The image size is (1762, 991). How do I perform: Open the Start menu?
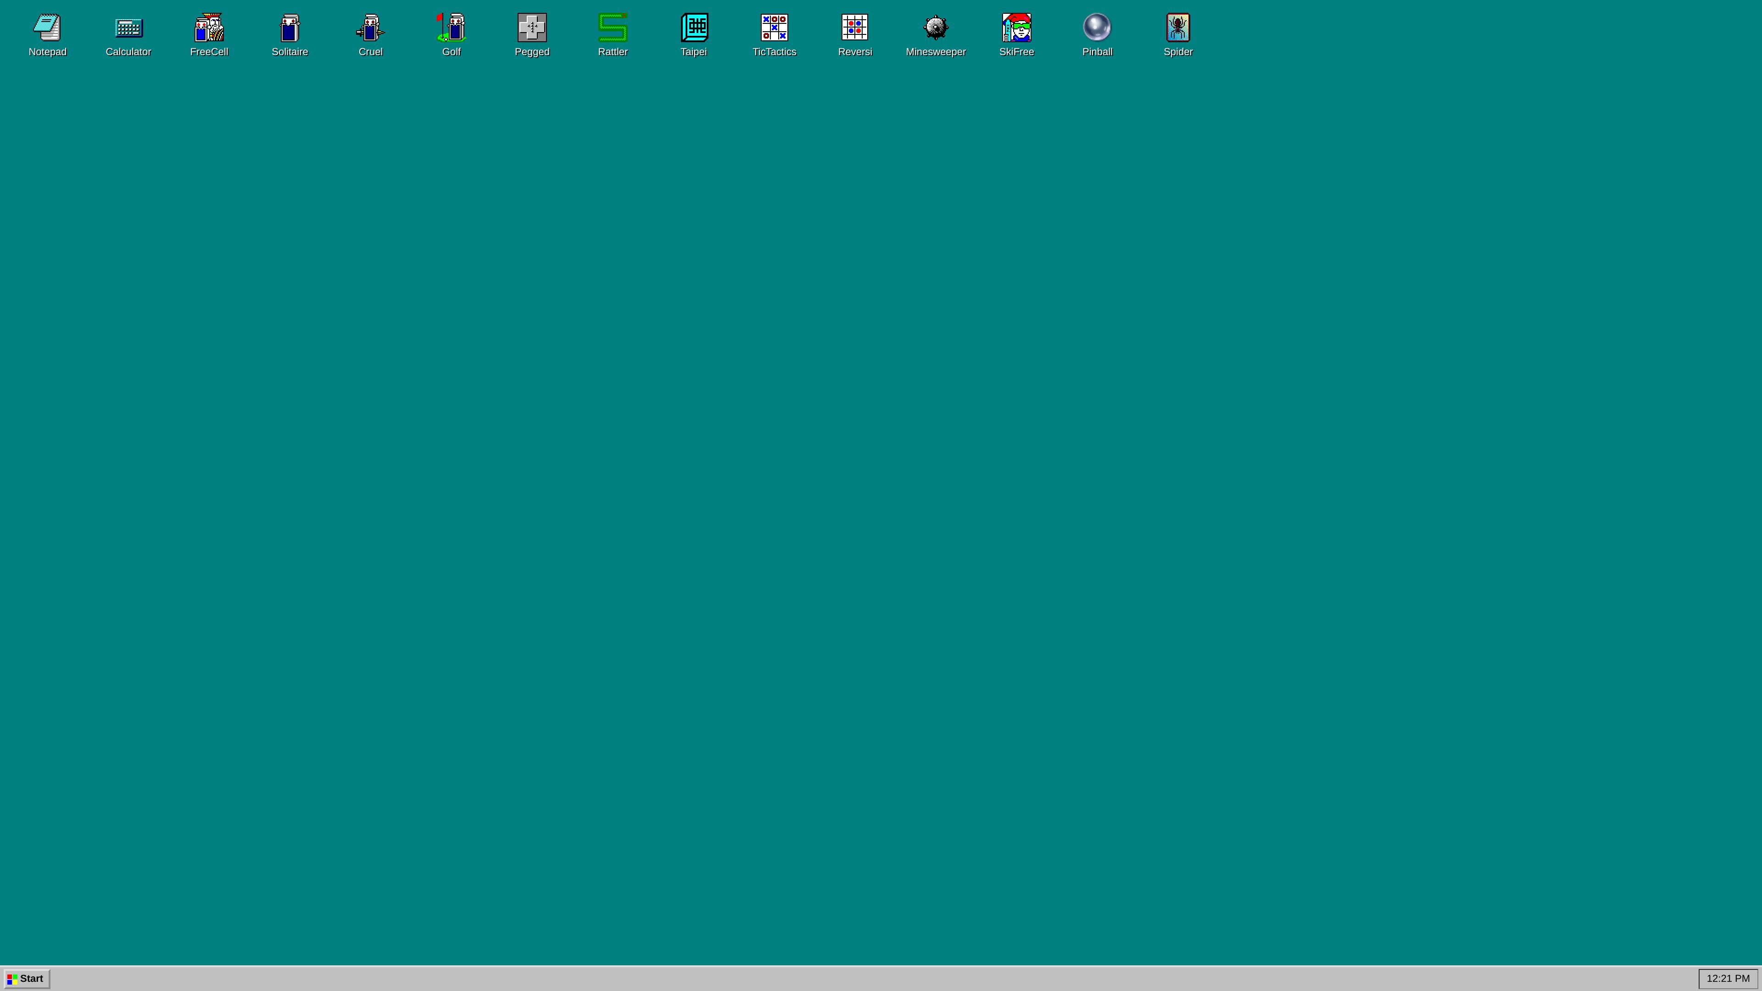(26, 979)
